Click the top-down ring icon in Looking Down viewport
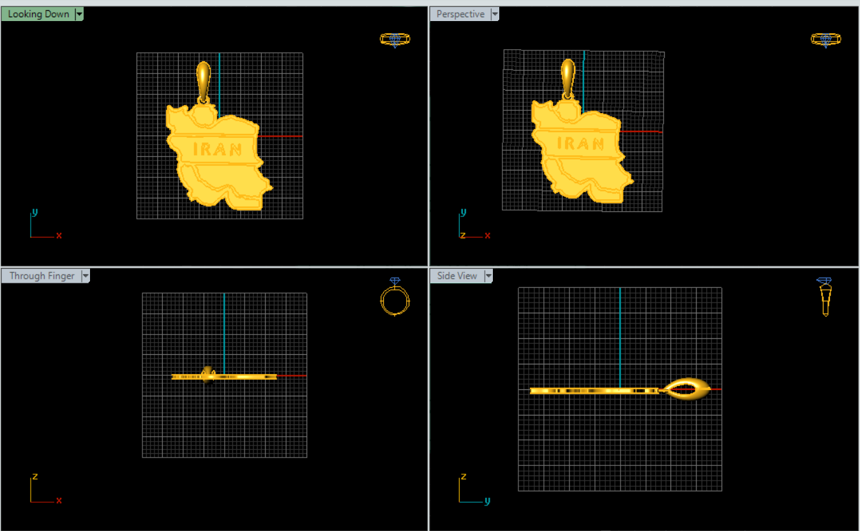 click(x=395, y=40)
